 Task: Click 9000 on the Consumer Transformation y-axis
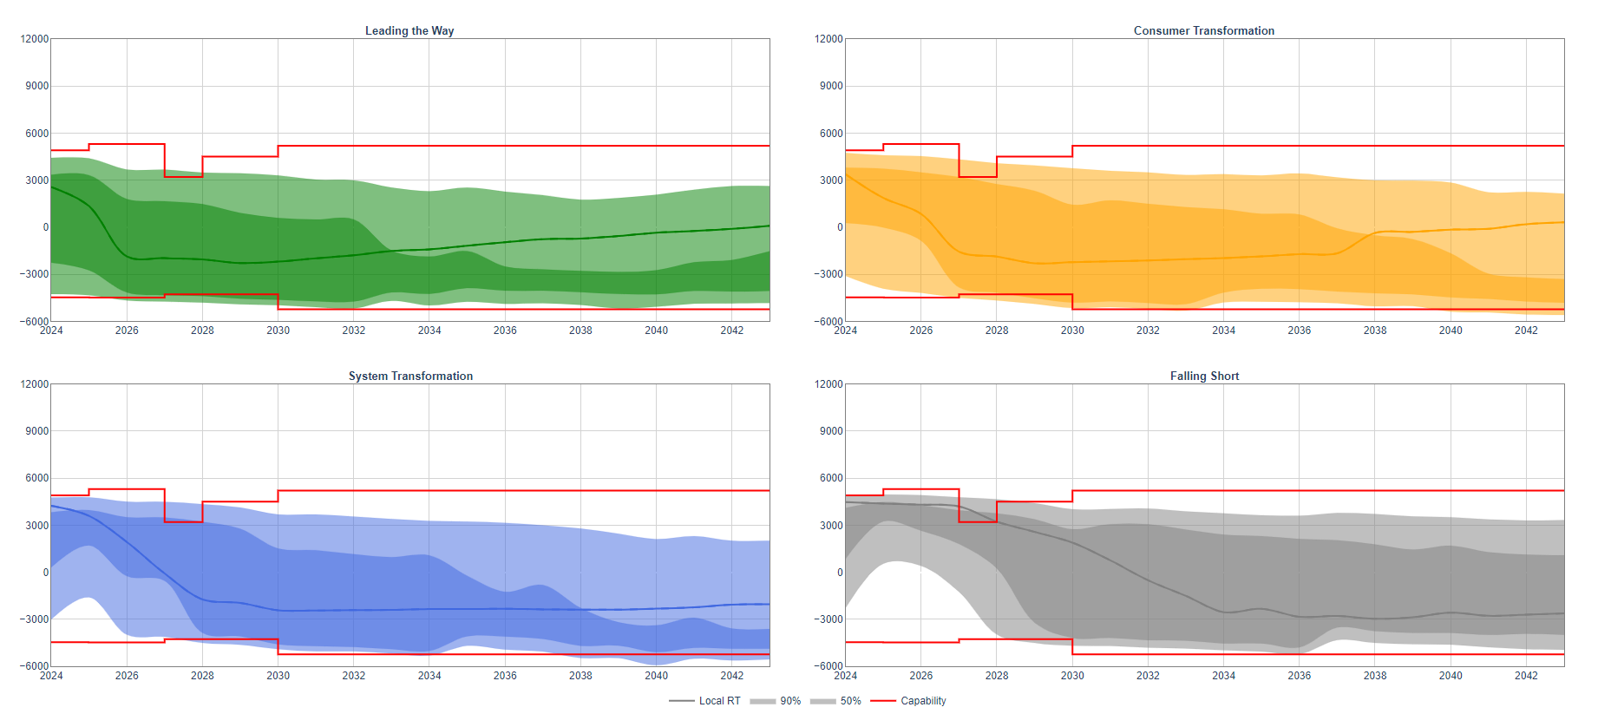coord(831,86)
